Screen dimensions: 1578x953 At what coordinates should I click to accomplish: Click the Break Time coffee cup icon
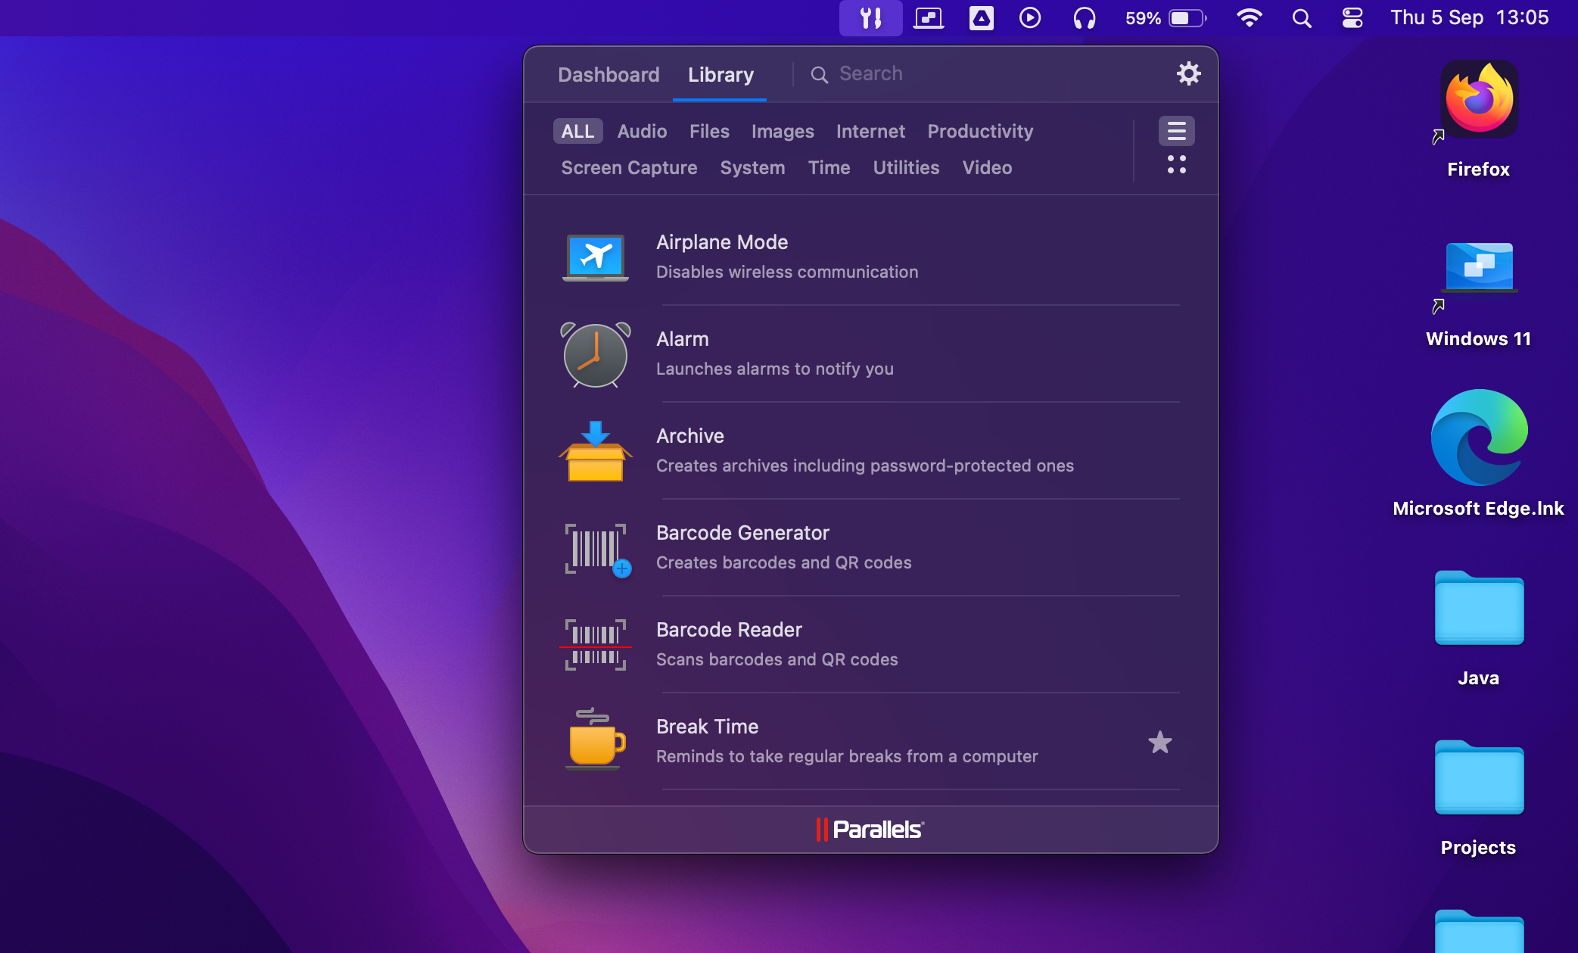[594, 741]
